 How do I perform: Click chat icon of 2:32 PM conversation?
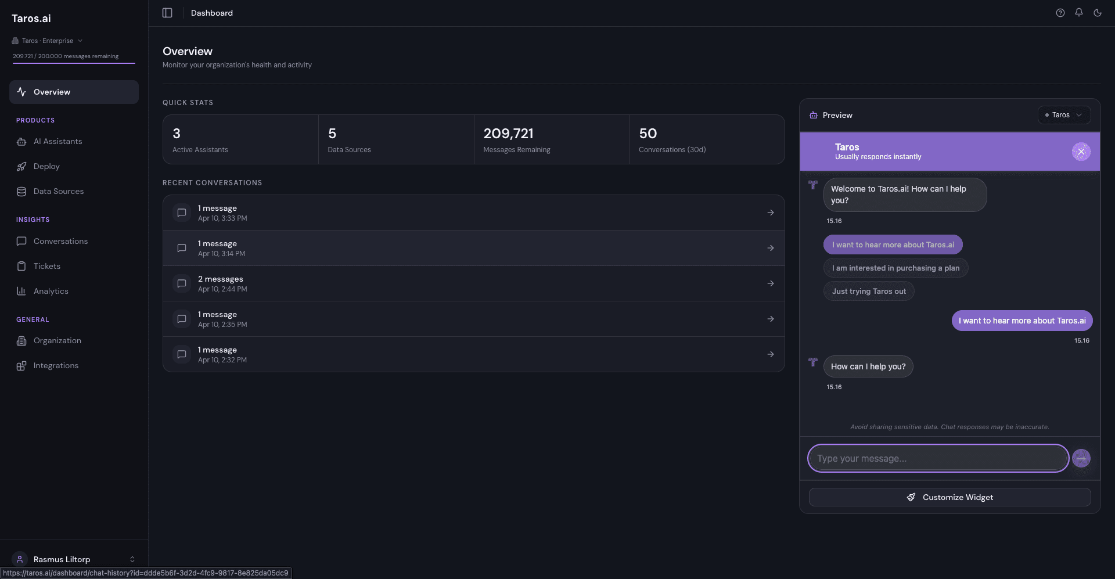[182, 354]
